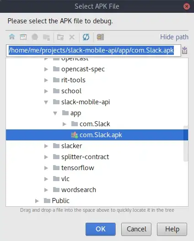The height and width of the screenshot is (241, 194).
Task: Expand the tensorflow folder
Action: coord(46,168)
